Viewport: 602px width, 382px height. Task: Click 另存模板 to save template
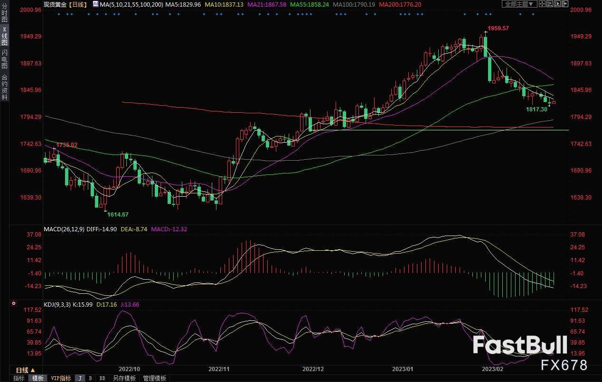124,378
